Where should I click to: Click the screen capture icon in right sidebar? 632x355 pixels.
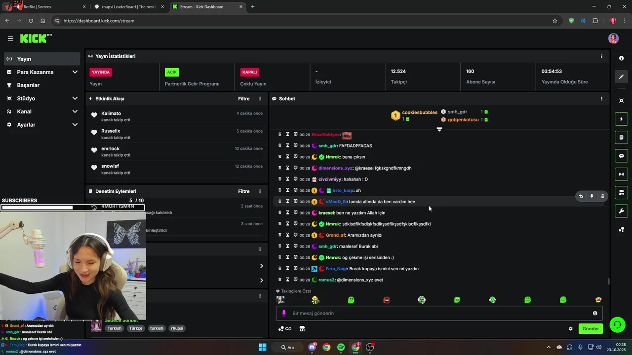point(621,101)
